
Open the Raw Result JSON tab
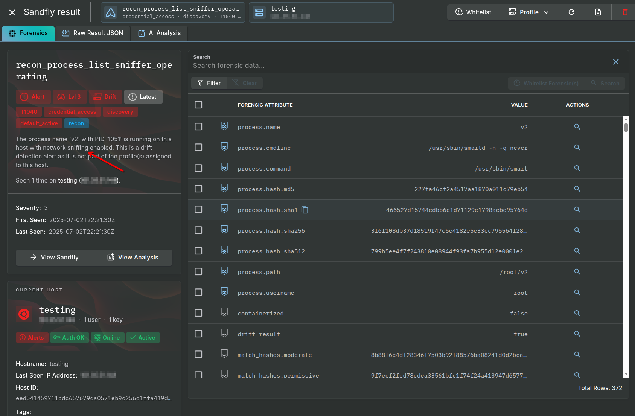[x=92, y=33]
